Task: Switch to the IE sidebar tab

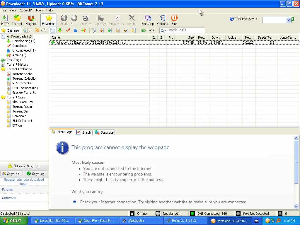Action: coord(28,30)
